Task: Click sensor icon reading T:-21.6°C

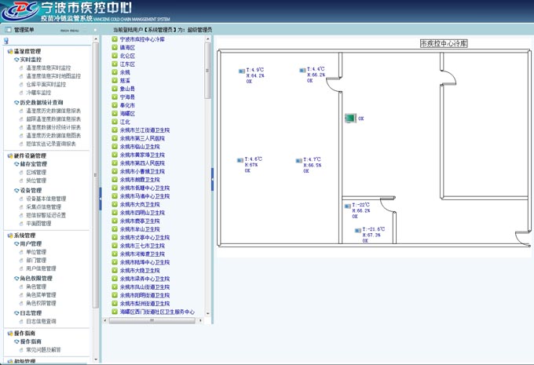Action: tap(358, 232)
